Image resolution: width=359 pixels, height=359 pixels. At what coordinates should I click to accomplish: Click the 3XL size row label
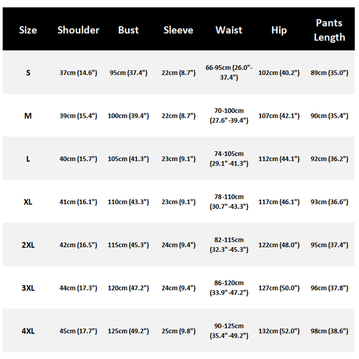28,288
